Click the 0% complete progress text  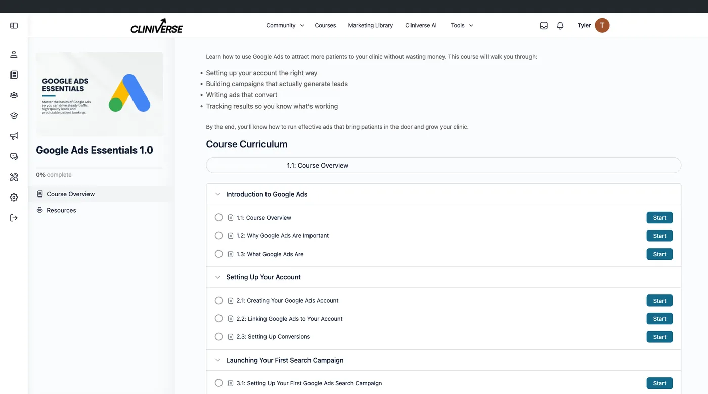54,175
